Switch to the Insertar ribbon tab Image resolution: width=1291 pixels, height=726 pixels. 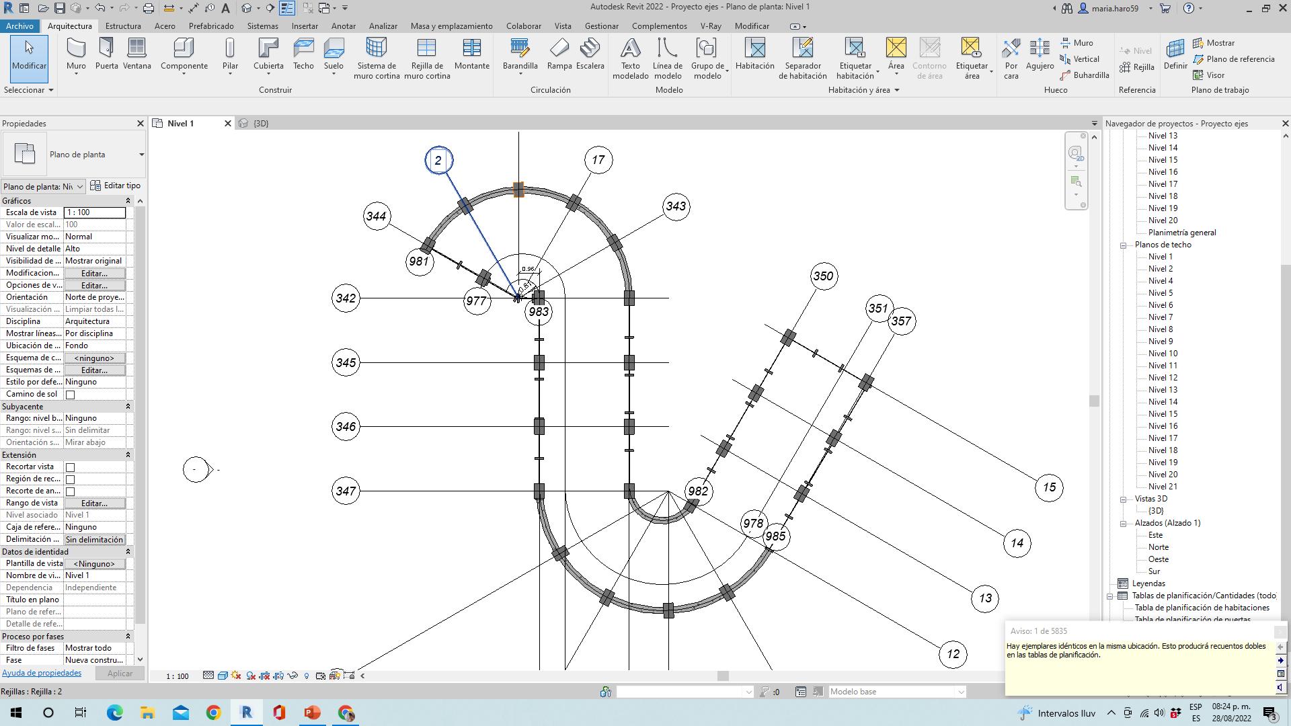pyautogui.click(x=305, y=26)
